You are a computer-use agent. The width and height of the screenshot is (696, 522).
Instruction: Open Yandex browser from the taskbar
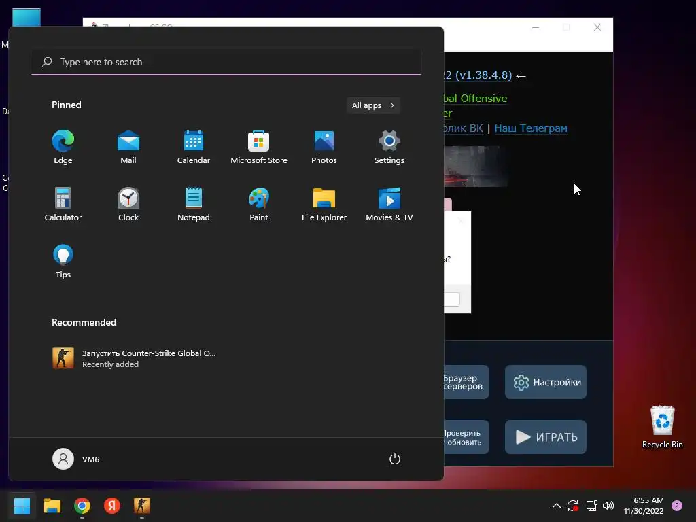click(x=112, y=506)
